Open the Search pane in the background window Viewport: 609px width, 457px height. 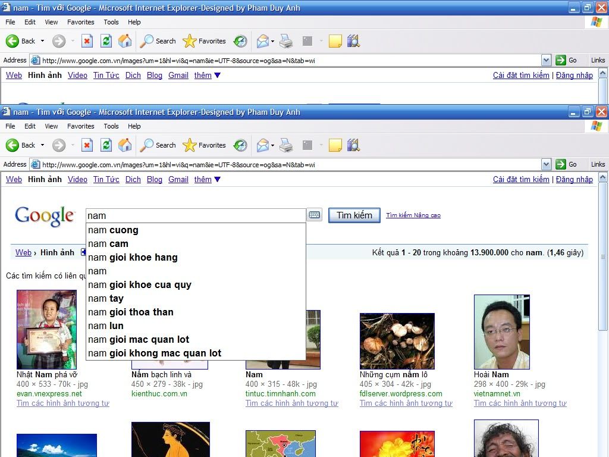pos(158,41)
